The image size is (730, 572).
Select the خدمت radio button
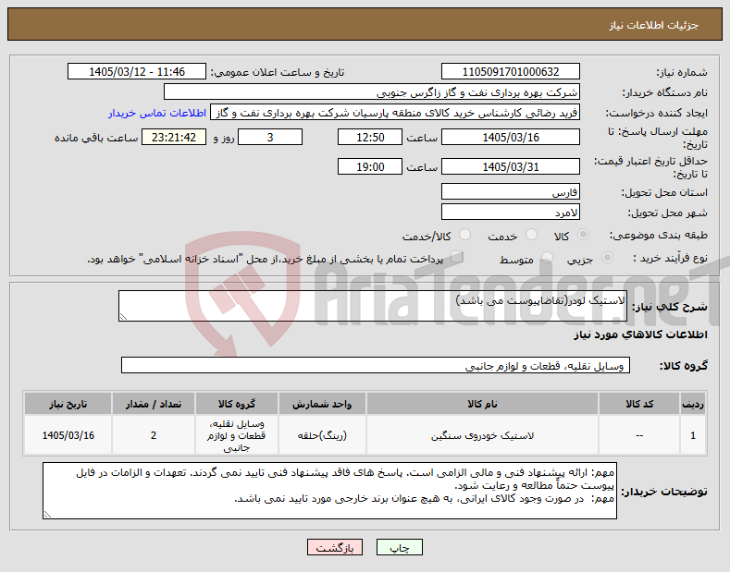531,235
